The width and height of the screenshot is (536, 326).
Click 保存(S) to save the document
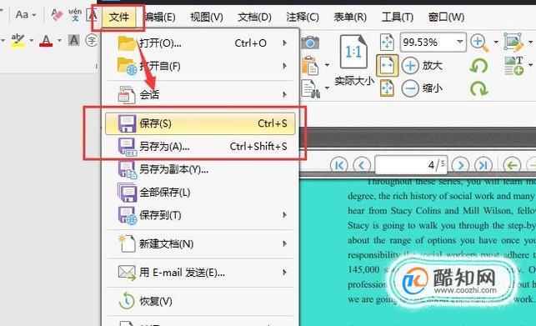[200, 123]
